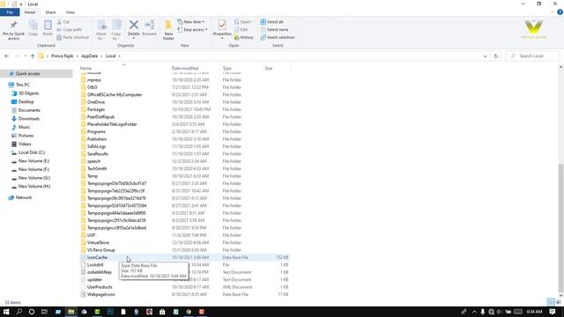Expand the Delete options arrow
This screenshot has width=564, height=317.
(x=133, y=39)
